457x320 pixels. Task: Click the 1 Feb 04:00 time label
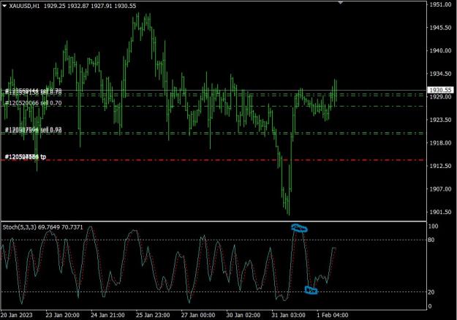[x=332, y=316]
